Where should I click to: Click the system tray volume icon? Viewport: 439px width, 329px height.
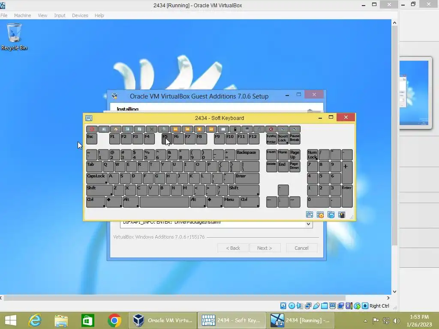[x=397, y=321]
